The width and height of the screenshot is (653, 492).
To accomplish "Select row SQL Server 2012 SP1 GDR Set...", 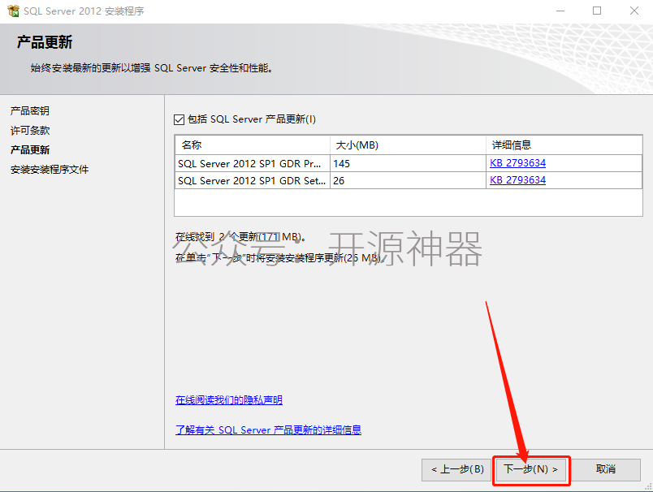I will point(408,180).
